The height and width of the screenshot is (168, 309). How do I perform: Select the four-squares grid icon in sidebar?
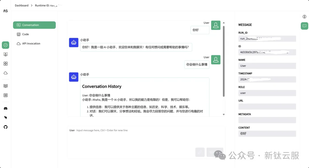[x=5, y=63]
